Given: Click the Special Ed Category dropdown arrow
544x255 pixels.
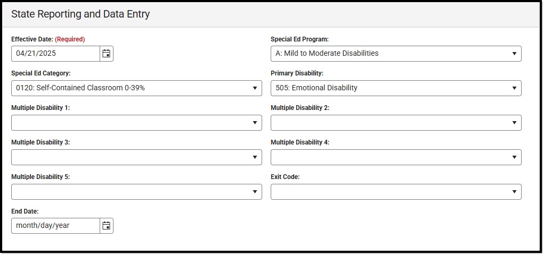Looking at the screenshot, I should (255, 88).
